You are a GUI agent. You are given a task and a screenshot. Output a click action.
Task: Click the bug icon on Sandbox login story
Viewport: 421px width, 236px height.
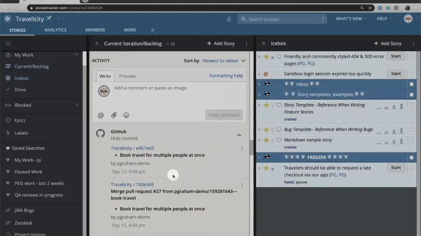[x=266, y=74]
